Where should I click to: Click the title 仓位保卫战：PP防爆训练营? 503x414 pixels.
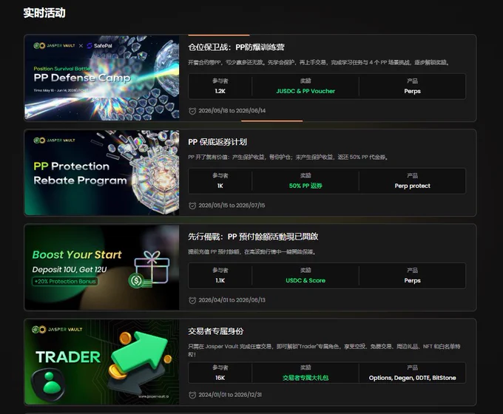click(x=236, y=47)
